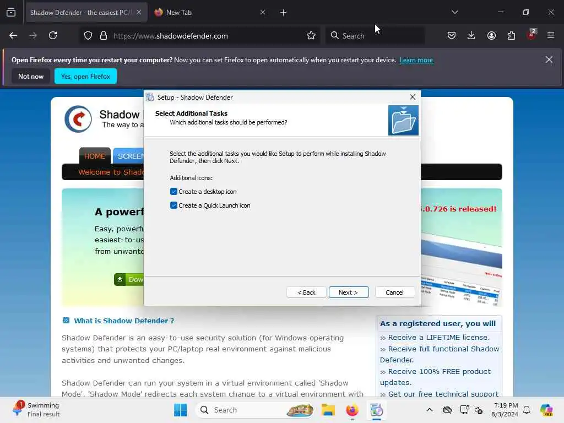Click Next in Shadow Defender setup
This screenshot has height=423, width=564.
click(x=349, y=292)
